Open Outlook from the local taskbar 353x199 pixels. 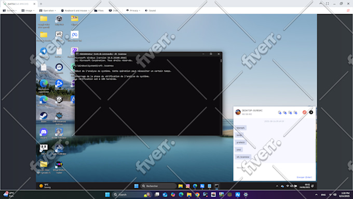point(165,194)
